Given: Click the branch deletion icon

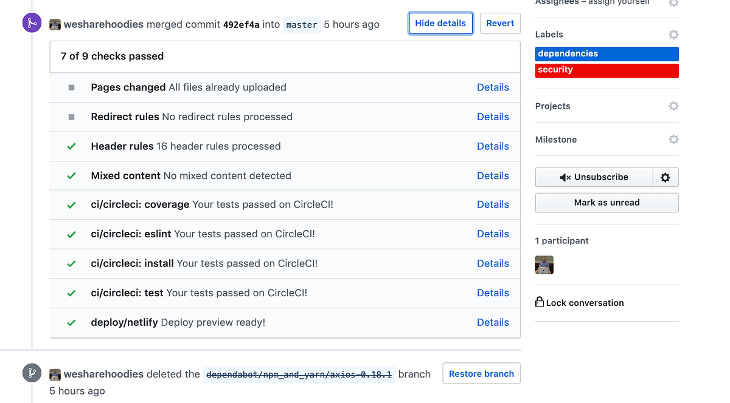Looking at the screenshot, I should click(x=31, y=373).
